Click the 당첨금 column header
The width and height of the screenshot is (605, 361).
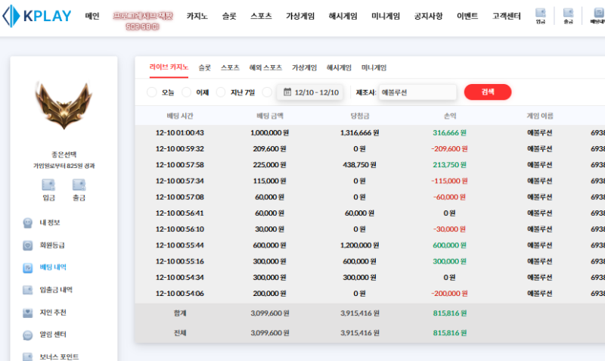coord(360,116)
